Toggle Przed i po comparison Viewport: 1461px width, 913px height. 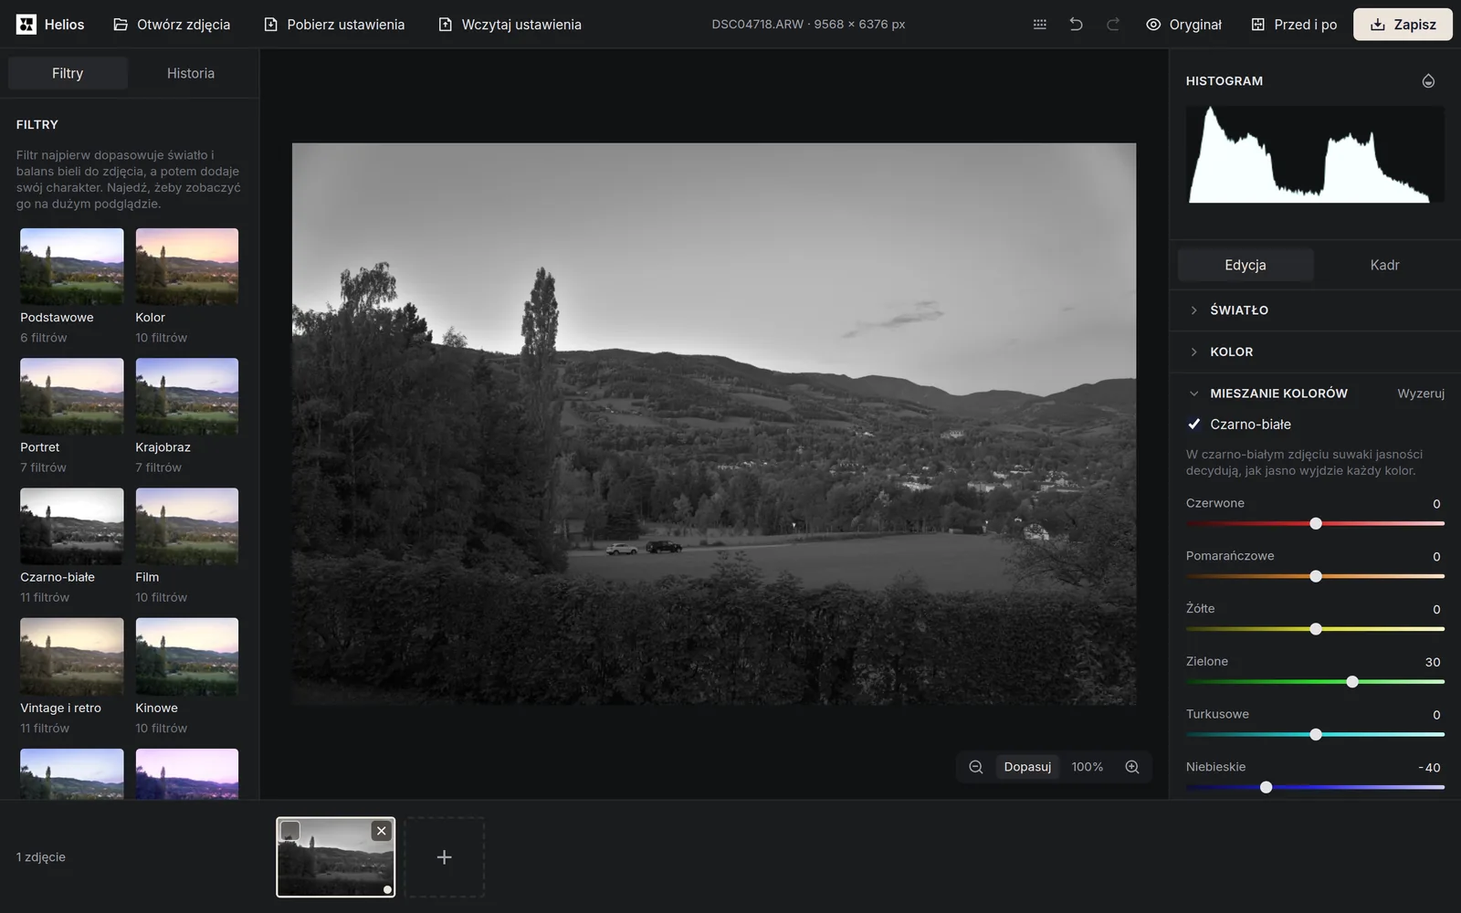pyautogui.click(x=1294, y=25)
